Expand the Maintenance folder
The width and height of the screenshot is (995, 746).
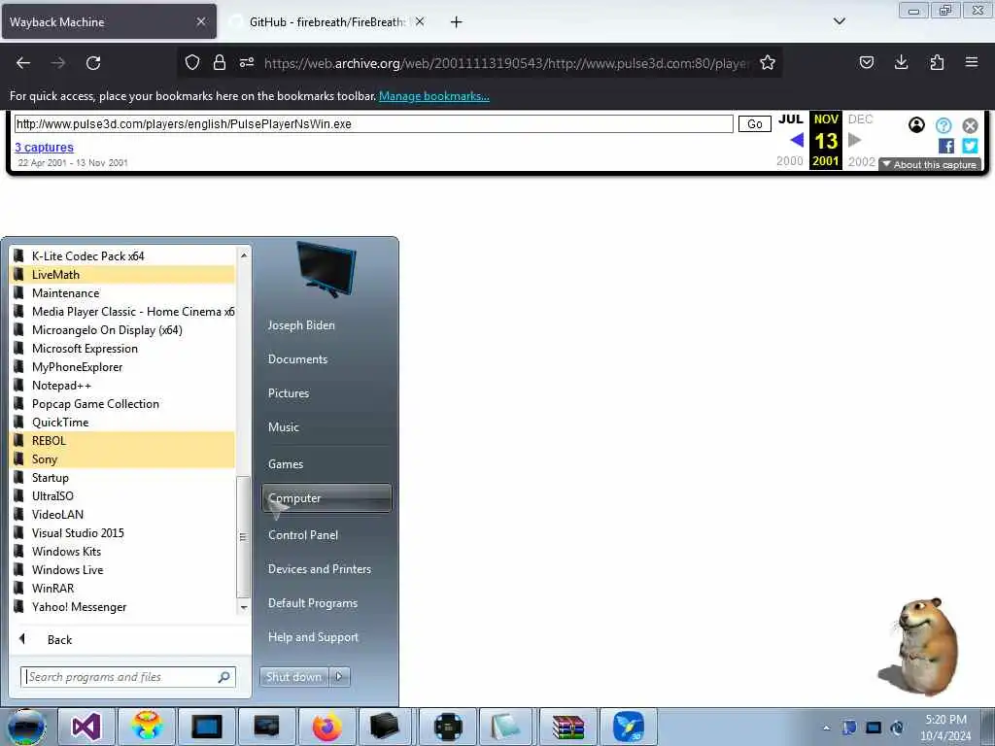[123, 293]
